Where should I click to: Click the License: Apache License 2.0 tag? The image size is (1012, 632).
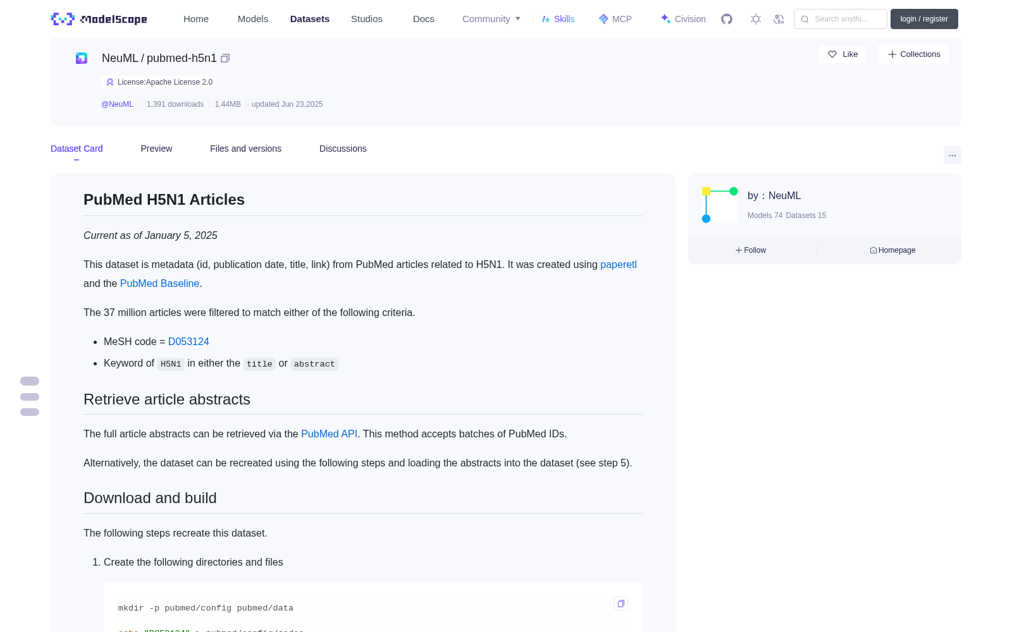point(159,82)
